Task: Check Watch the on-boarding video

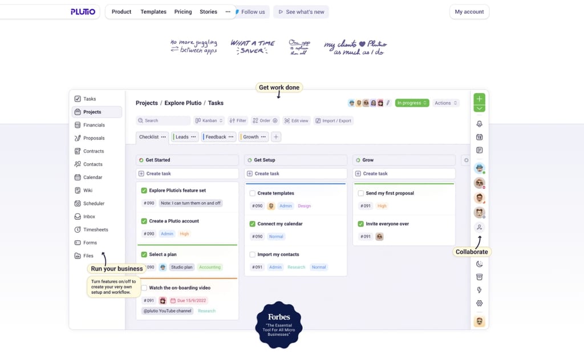Action: (x=144, y=288)
